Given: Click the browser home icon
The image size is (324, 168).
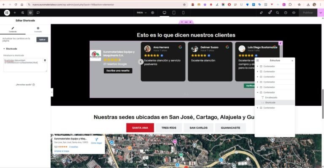Looking at the screenshot, I should (x=22, y=5).
